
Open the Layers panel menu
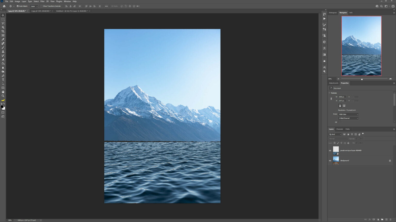pyautogui.click(x=394, y=129)
